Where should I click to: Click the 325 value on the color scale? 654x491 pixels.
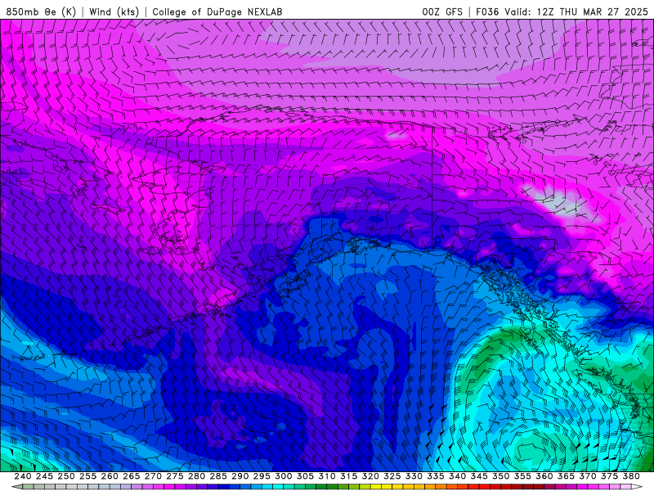(x=392, y=476)
